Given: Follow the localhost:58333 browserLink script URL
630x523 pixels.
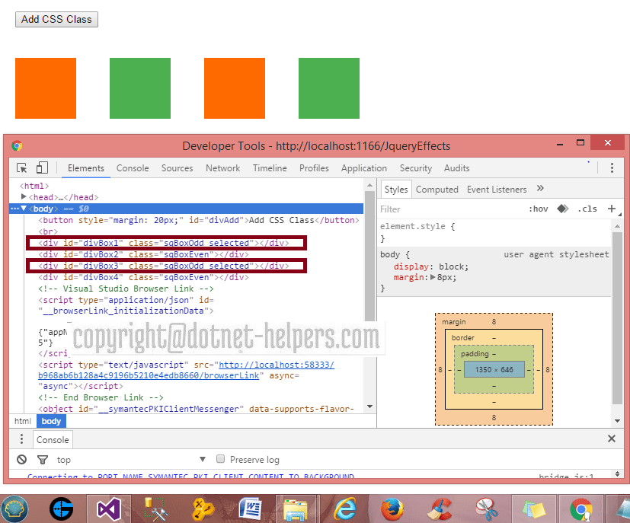Looking at the screenshot, I should [x=186, y=370].
